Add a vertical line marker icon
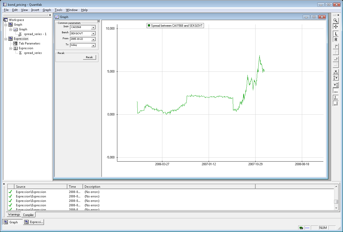 coord(336,46)
